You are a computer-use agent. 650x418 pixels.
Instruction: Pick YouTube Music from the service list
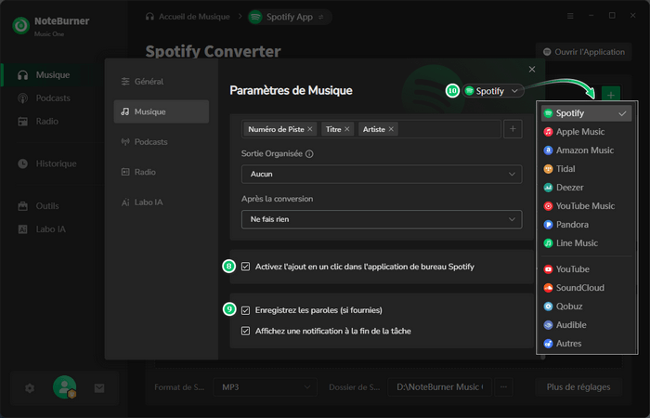coord(586,206)
